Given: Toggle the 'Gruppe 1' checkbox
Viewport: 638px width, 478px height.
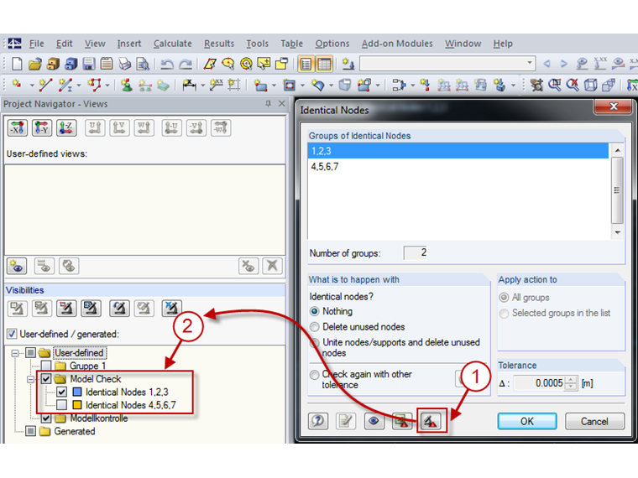Looking at the screenshot, I should point(46,366).
